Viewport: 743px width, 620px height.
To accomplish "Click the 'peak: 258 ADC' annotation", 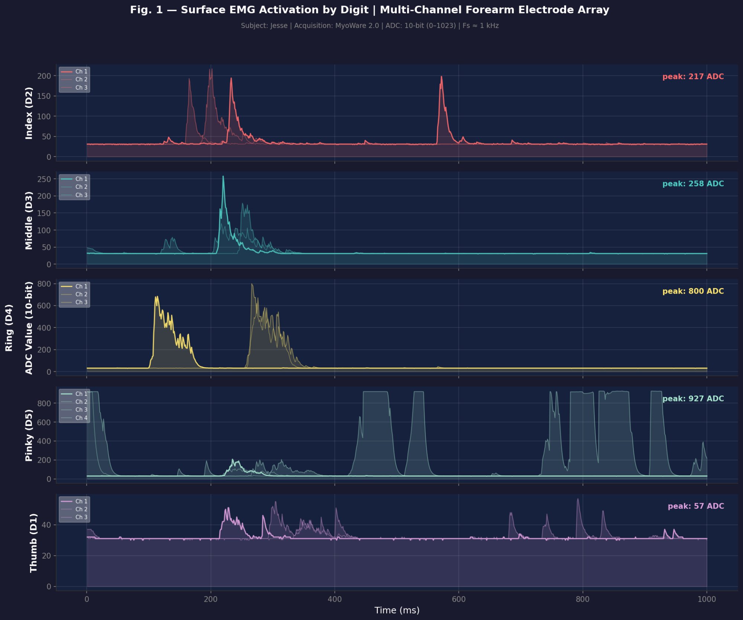I will coord(693,184).
